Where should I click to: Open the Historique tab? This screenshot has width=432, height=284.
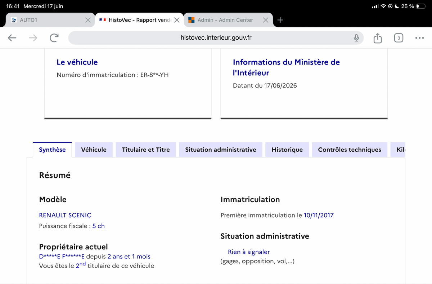(x=287, y=150)
